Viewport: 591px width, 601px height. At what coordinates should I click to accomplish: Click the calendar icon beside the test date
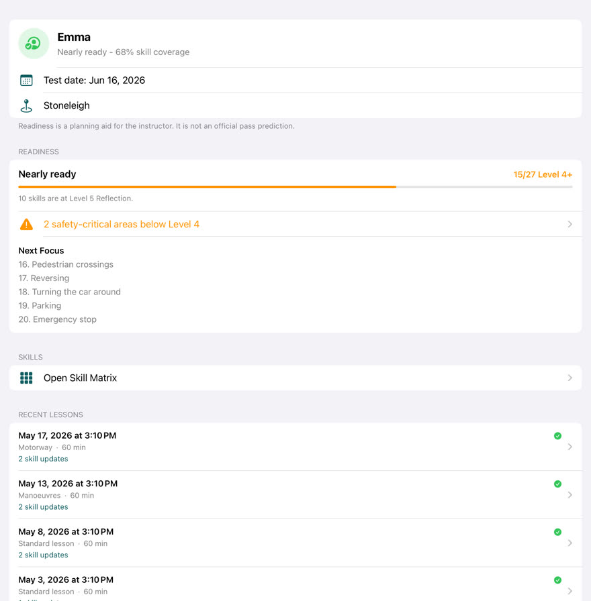(x=26, y=80)
